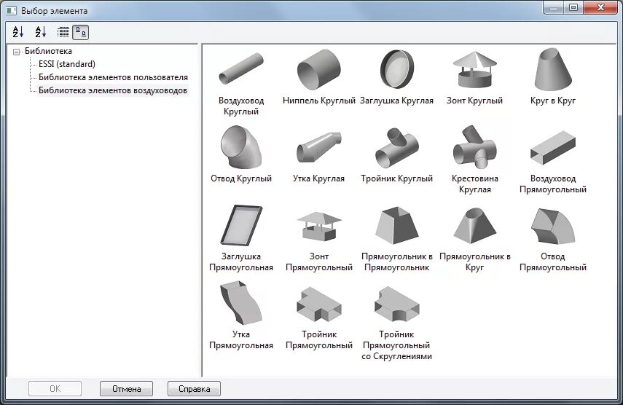Switch to table list view

[x=63, y=32]
